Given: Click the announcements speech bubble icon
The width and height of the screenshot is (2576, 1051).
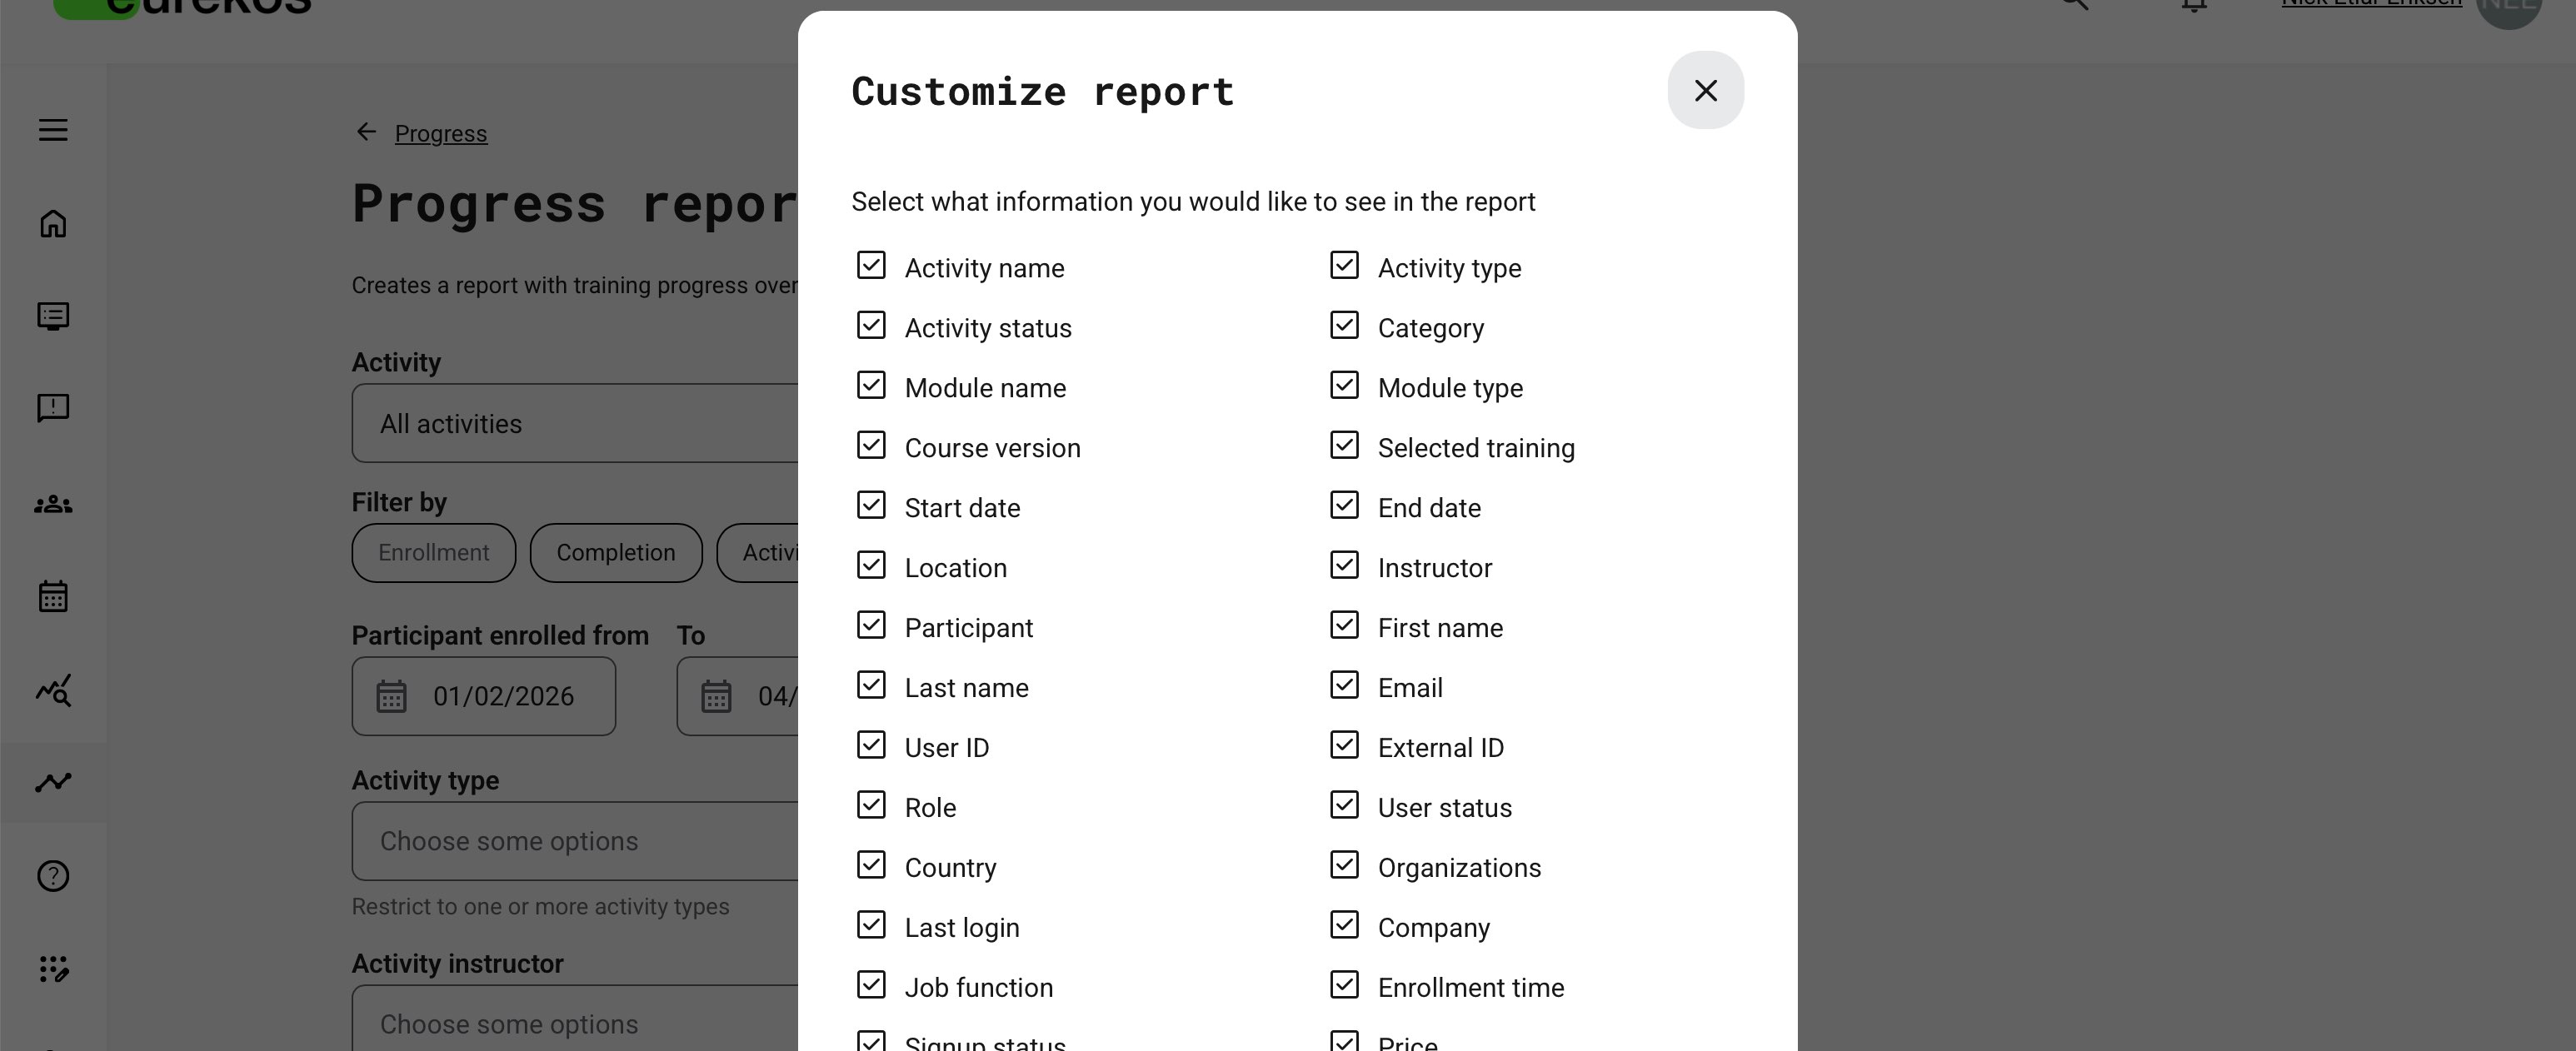Looking at the screenshot, I should [53, 407].
